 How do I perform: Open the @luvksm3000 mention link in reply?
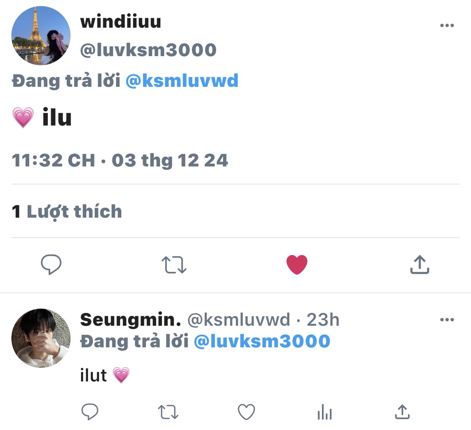pyautogui.click(x=262, y=341)
